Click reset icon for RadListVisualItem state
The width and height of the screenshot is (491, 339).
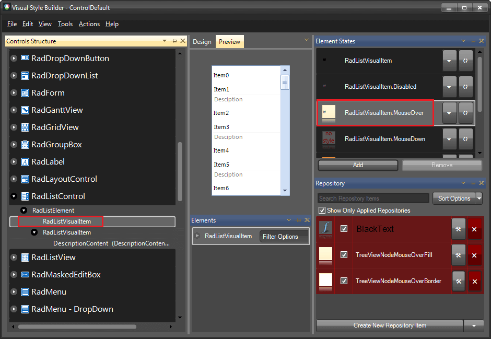(465, 61)
